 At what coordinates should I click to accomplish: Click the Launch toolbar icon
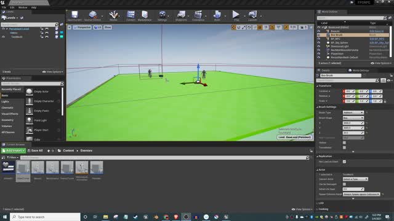tap(252, 15)
